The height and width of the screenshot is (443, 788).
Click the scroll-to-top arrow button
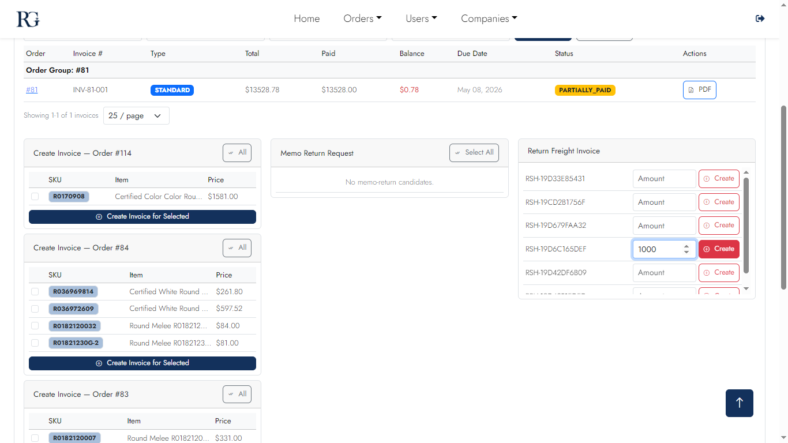[x=739, y=403]
